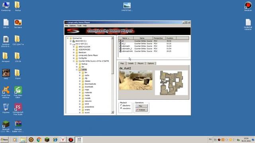
Task: Select the viewdemo radio button
Action: tap(121, 108)
